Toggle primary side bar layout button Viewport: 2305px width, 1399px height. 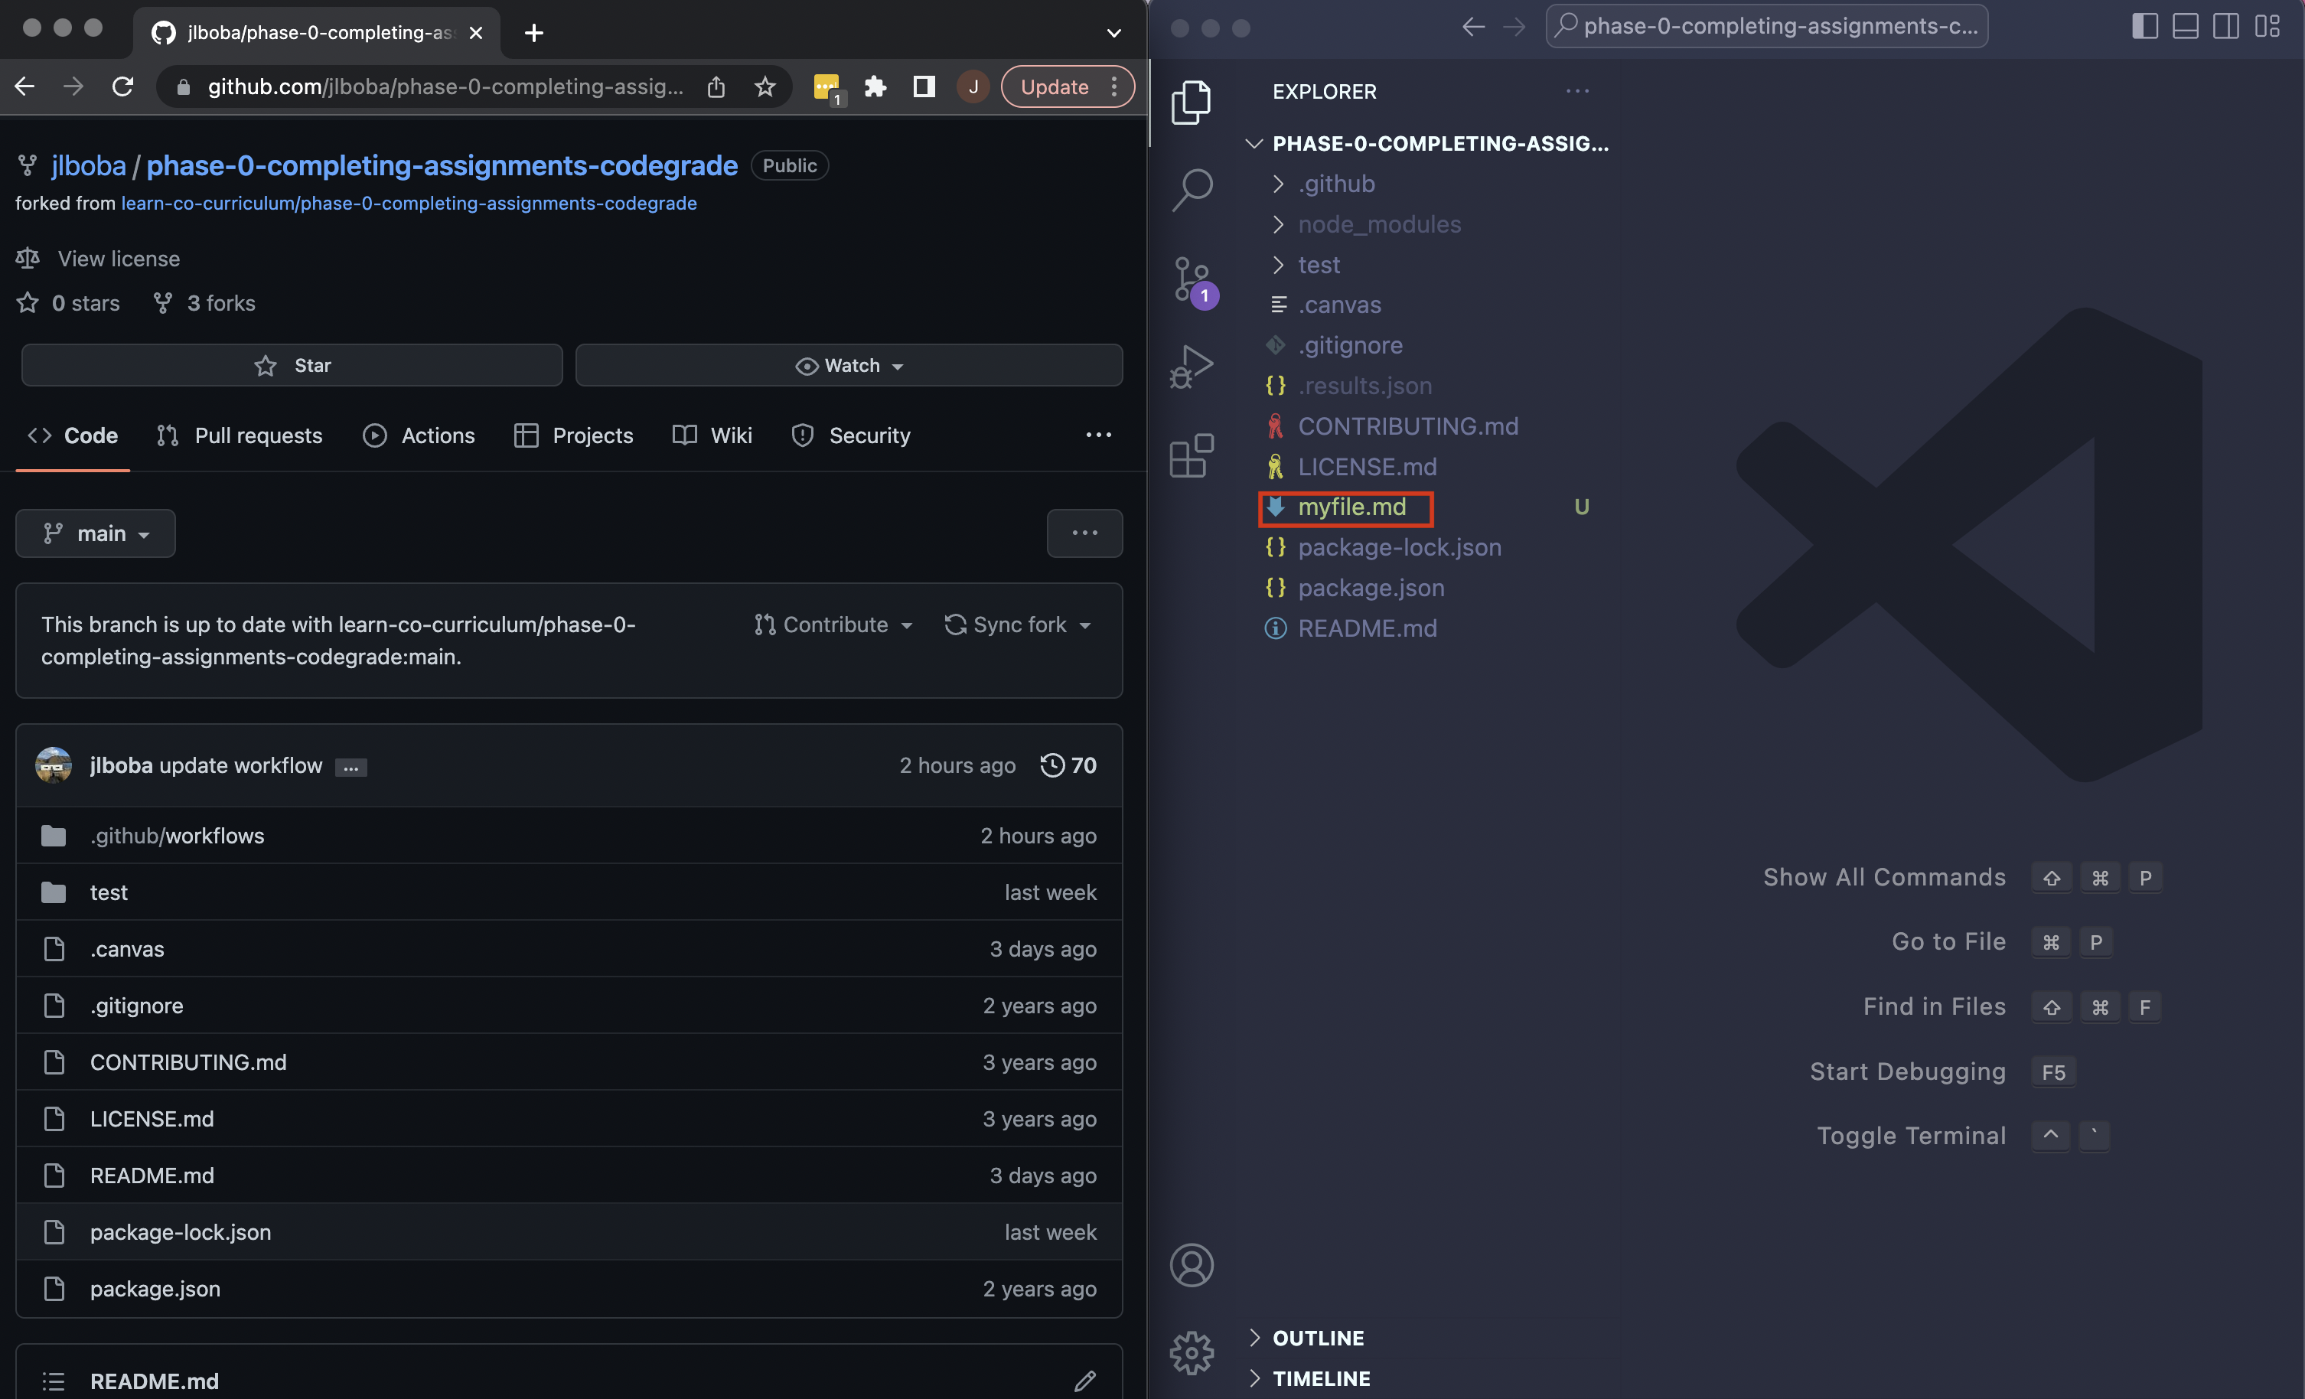2144,26
